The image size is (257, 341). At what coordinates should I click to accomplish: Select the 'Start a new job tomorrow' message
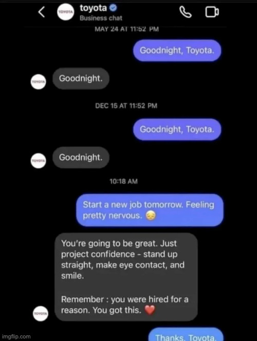point(150,210)
